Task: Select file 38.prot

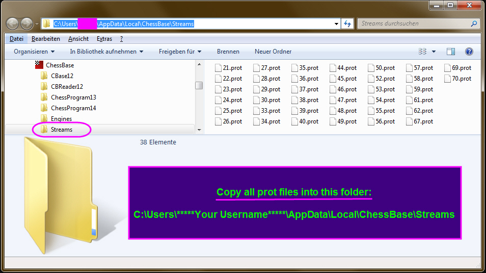Action: click(x=305, y=100)
